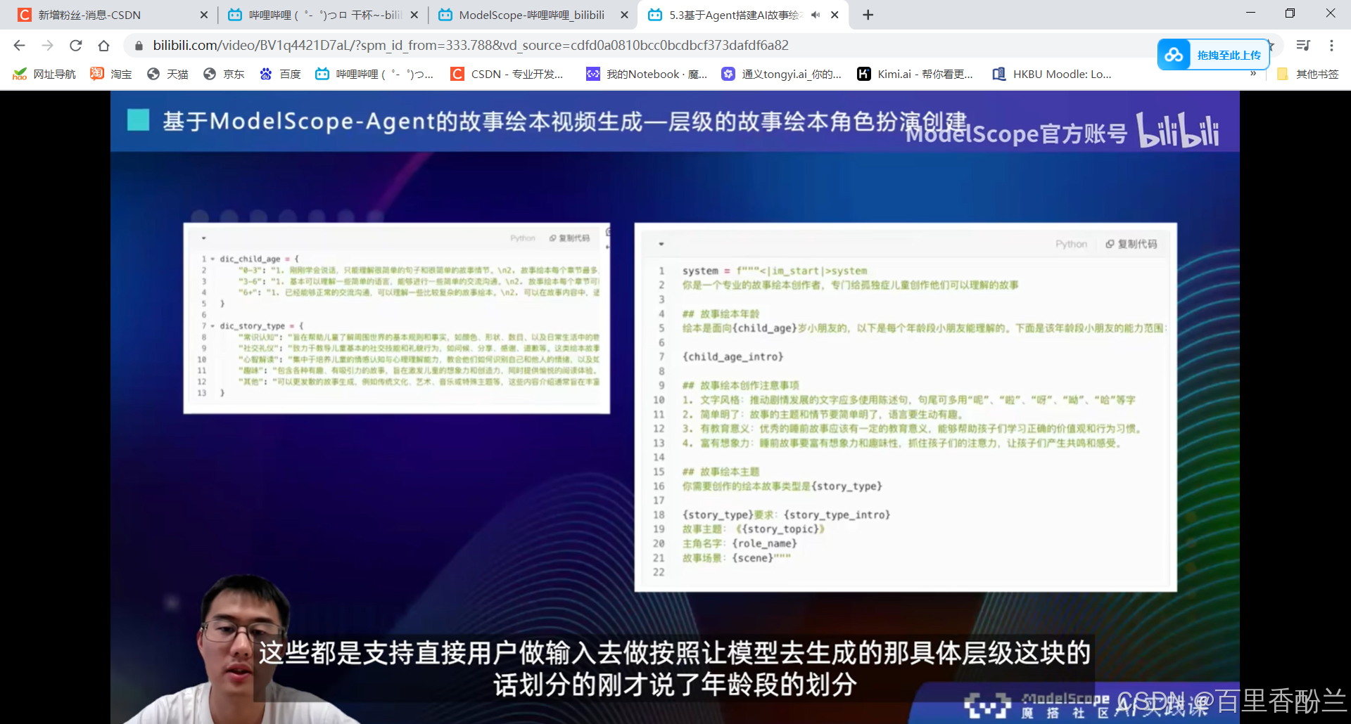Open the browser three-dot menu
Image resolution: width=1351 pixels, height=724 pixels.
coord(1331,46)
